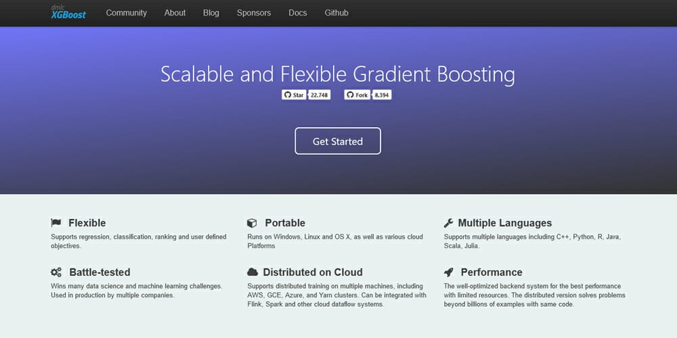Click the rocket icon beside Performance
Screen dimensions: 677x338
pos(449,272)
